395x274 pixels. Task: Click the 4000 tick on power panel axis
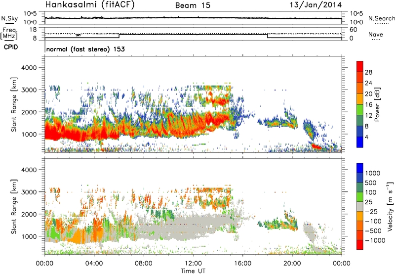coord(29,68)
